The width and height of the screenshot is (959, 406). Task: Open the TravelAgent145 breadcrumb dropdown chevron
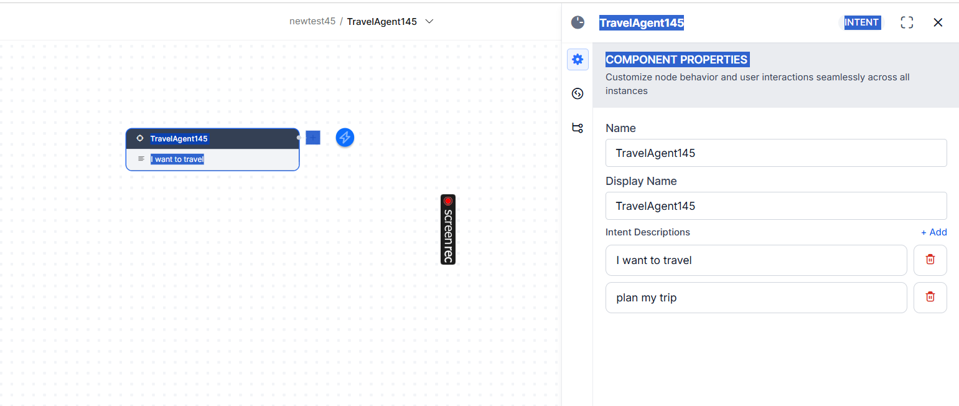[x=429, y=21]
